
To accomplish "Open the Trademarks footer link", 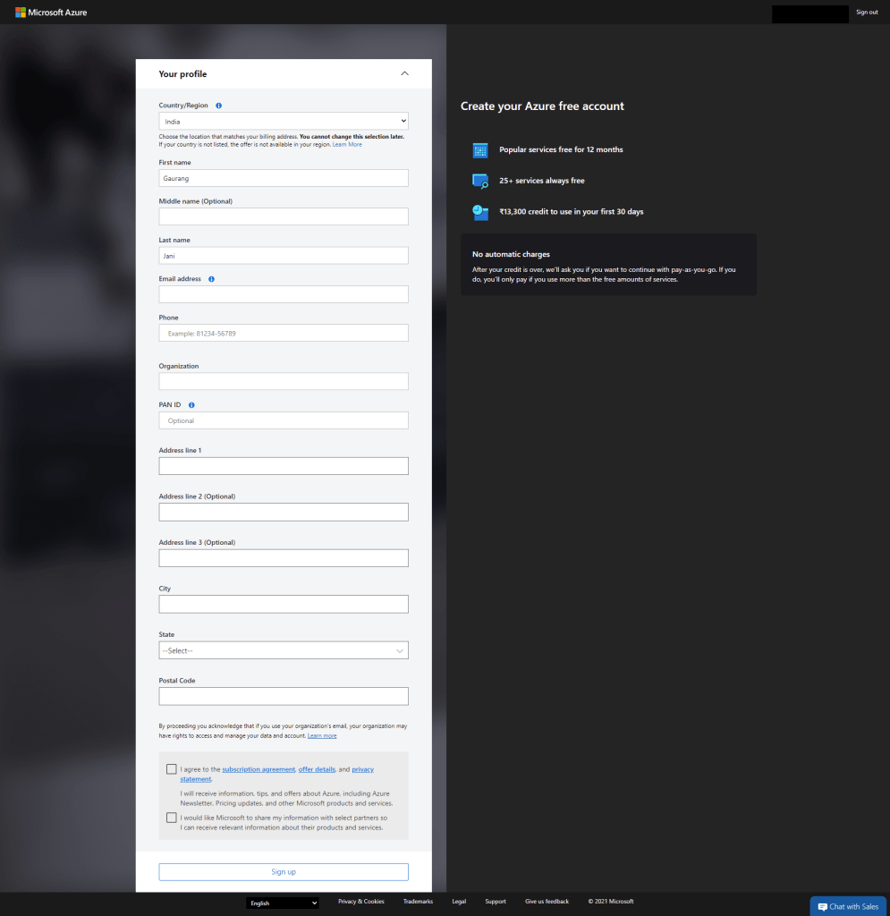I will [418, 902].
